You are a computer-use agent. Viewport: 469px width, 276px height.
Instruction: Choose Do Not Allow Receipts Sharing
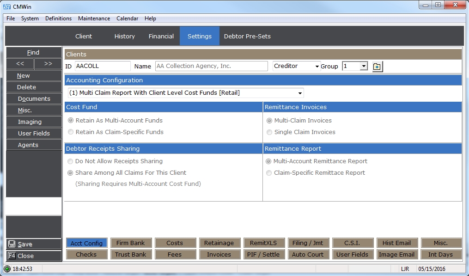click(x=71, y=161)
